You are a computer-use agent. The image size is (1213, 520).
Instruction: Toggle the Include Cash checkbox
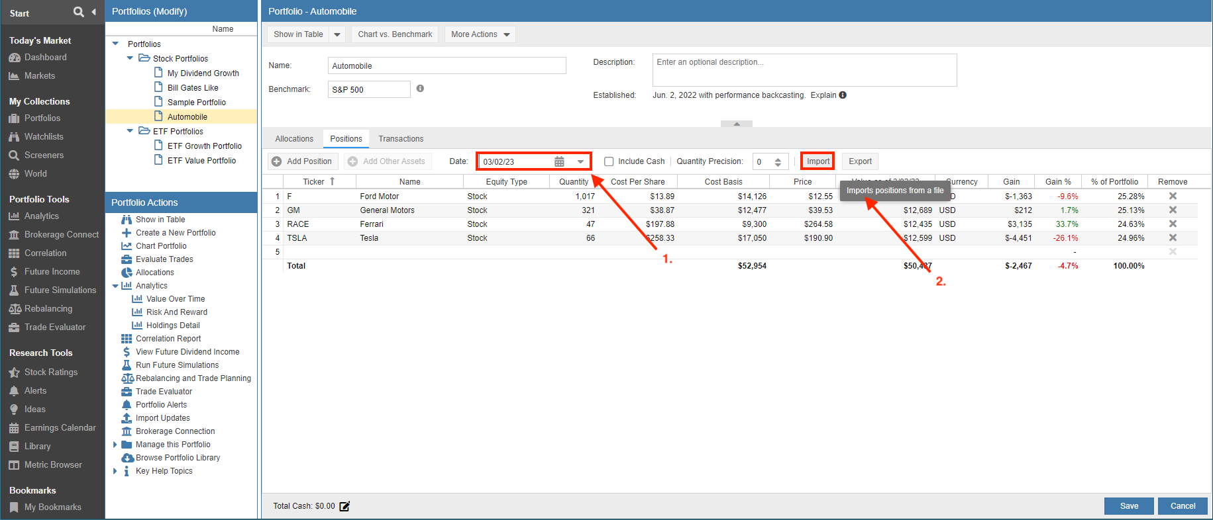(609, 161)
